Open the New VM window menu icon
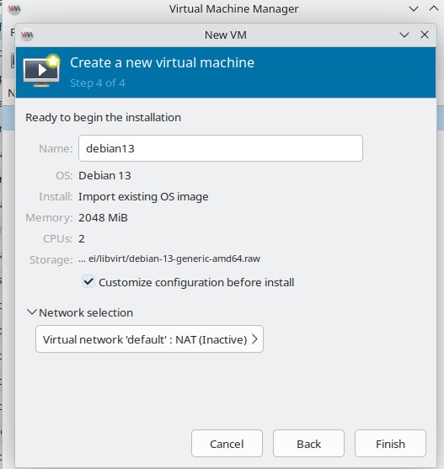The width and height of the screenshot is (444, 469). [27, 35]
